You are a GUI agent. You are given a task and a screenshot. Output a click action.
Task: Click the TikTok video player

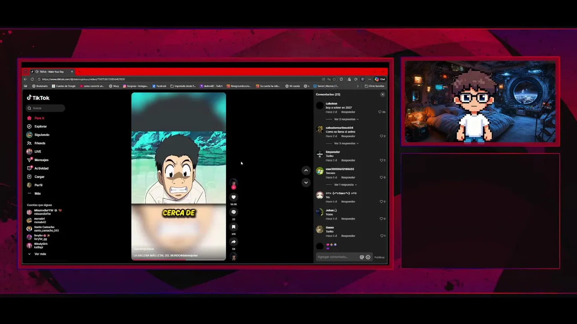pos(179,175)
